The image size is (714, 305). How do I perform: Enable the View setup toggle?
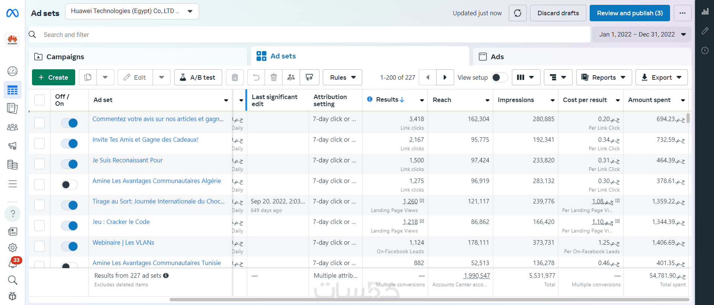(x=500, y=77)
